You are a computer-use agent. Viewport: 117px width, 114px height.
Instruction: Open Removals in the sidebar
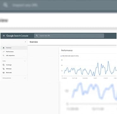click(x=14, y=73)
